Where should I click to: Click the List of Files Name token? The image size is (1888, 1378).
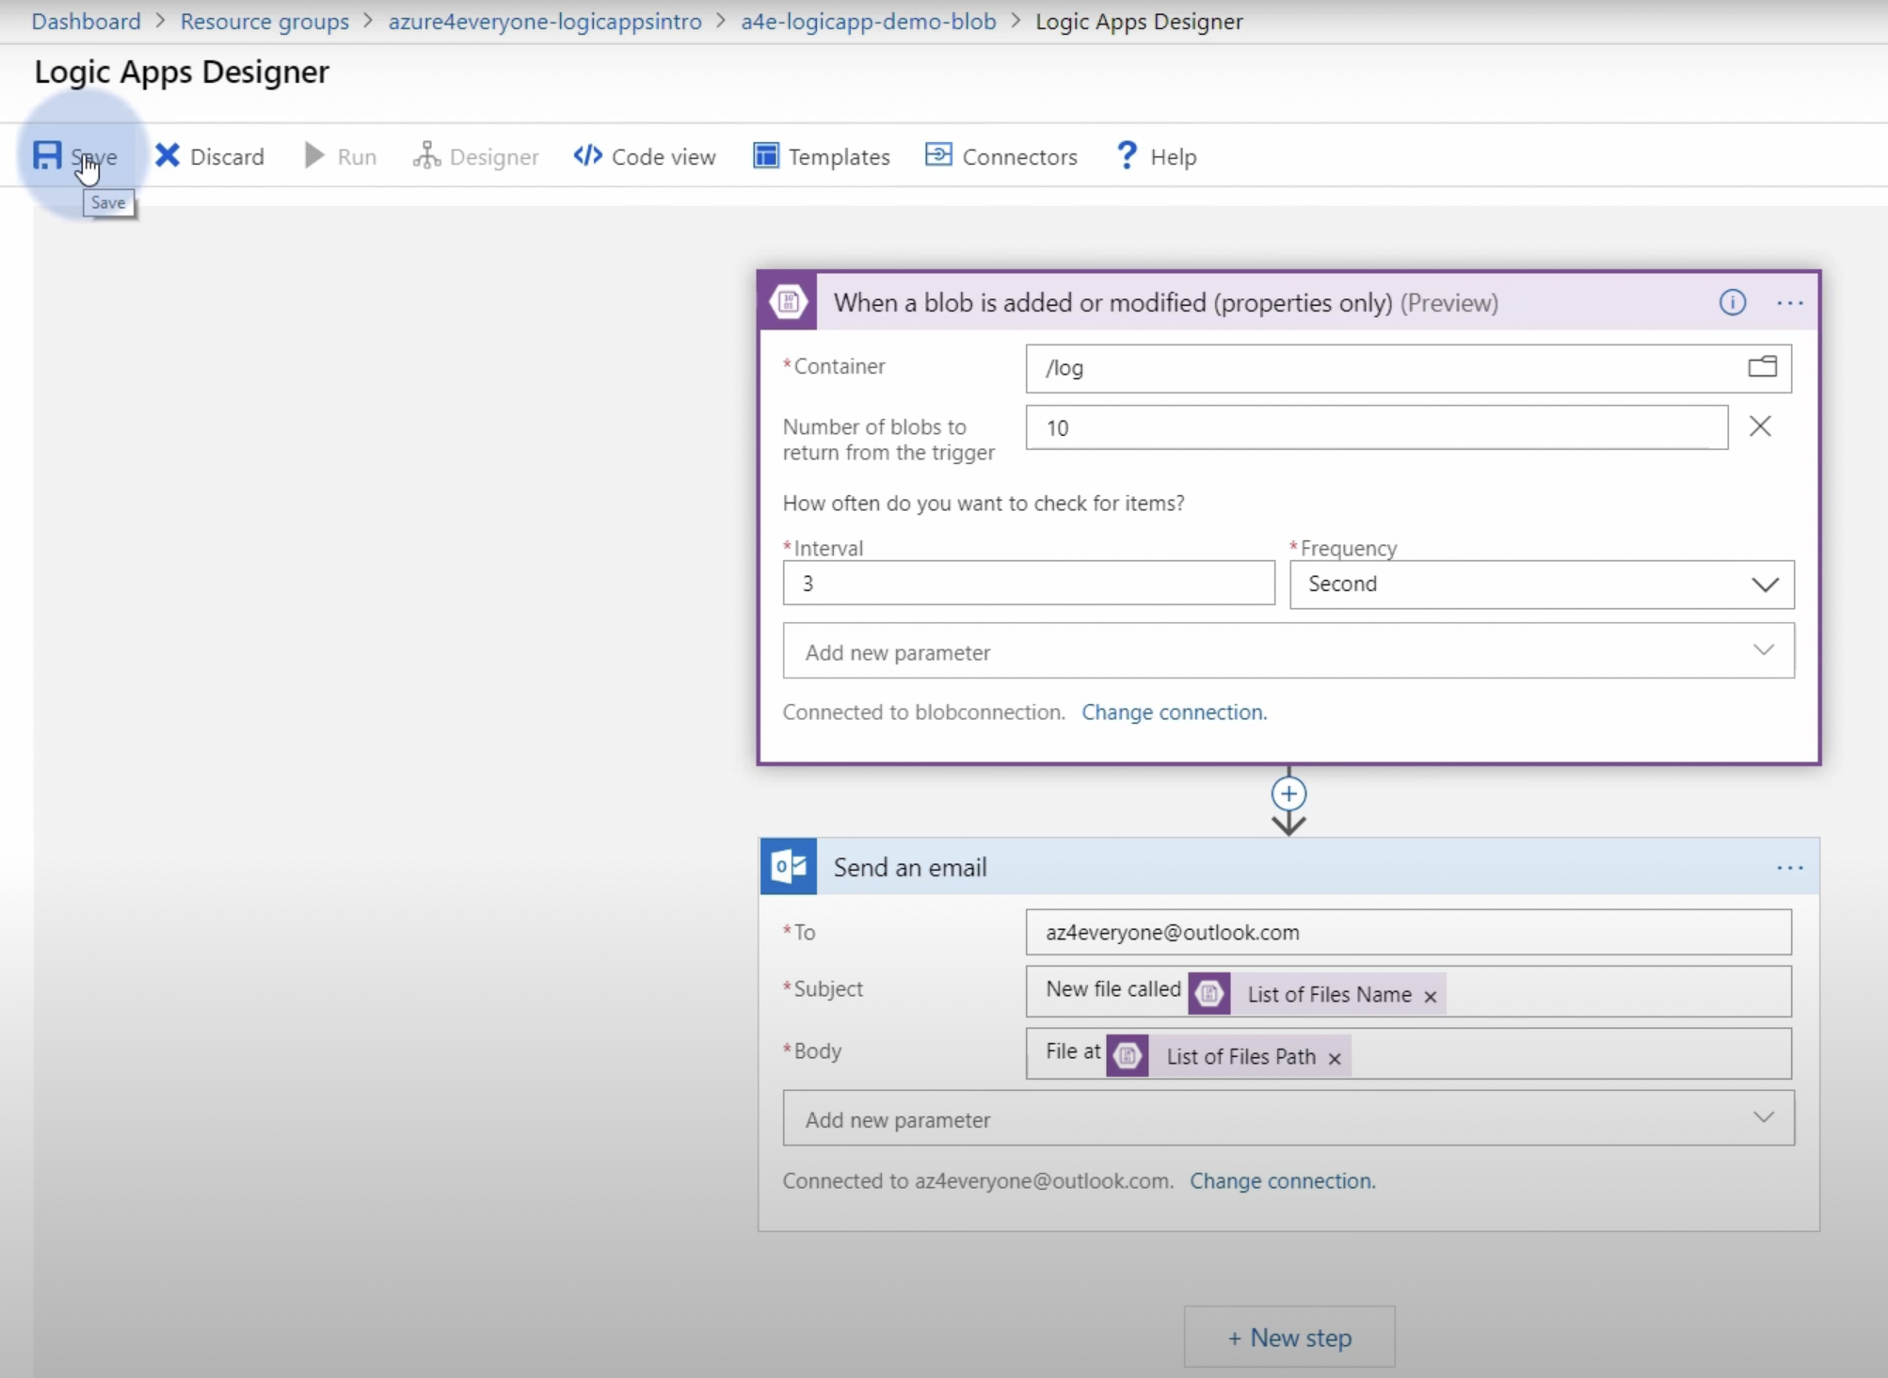(x=1317, y=994)
